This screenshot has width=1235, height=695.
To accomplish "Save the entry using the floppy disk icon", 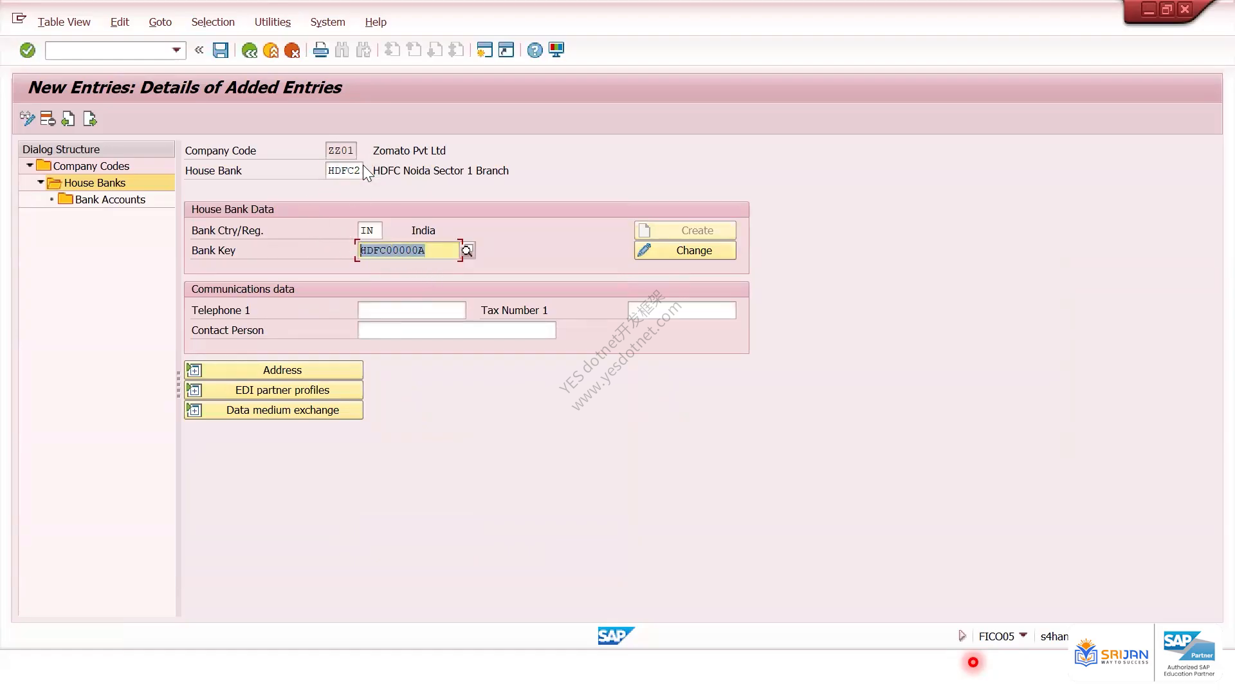I will (x=221, y=50).
